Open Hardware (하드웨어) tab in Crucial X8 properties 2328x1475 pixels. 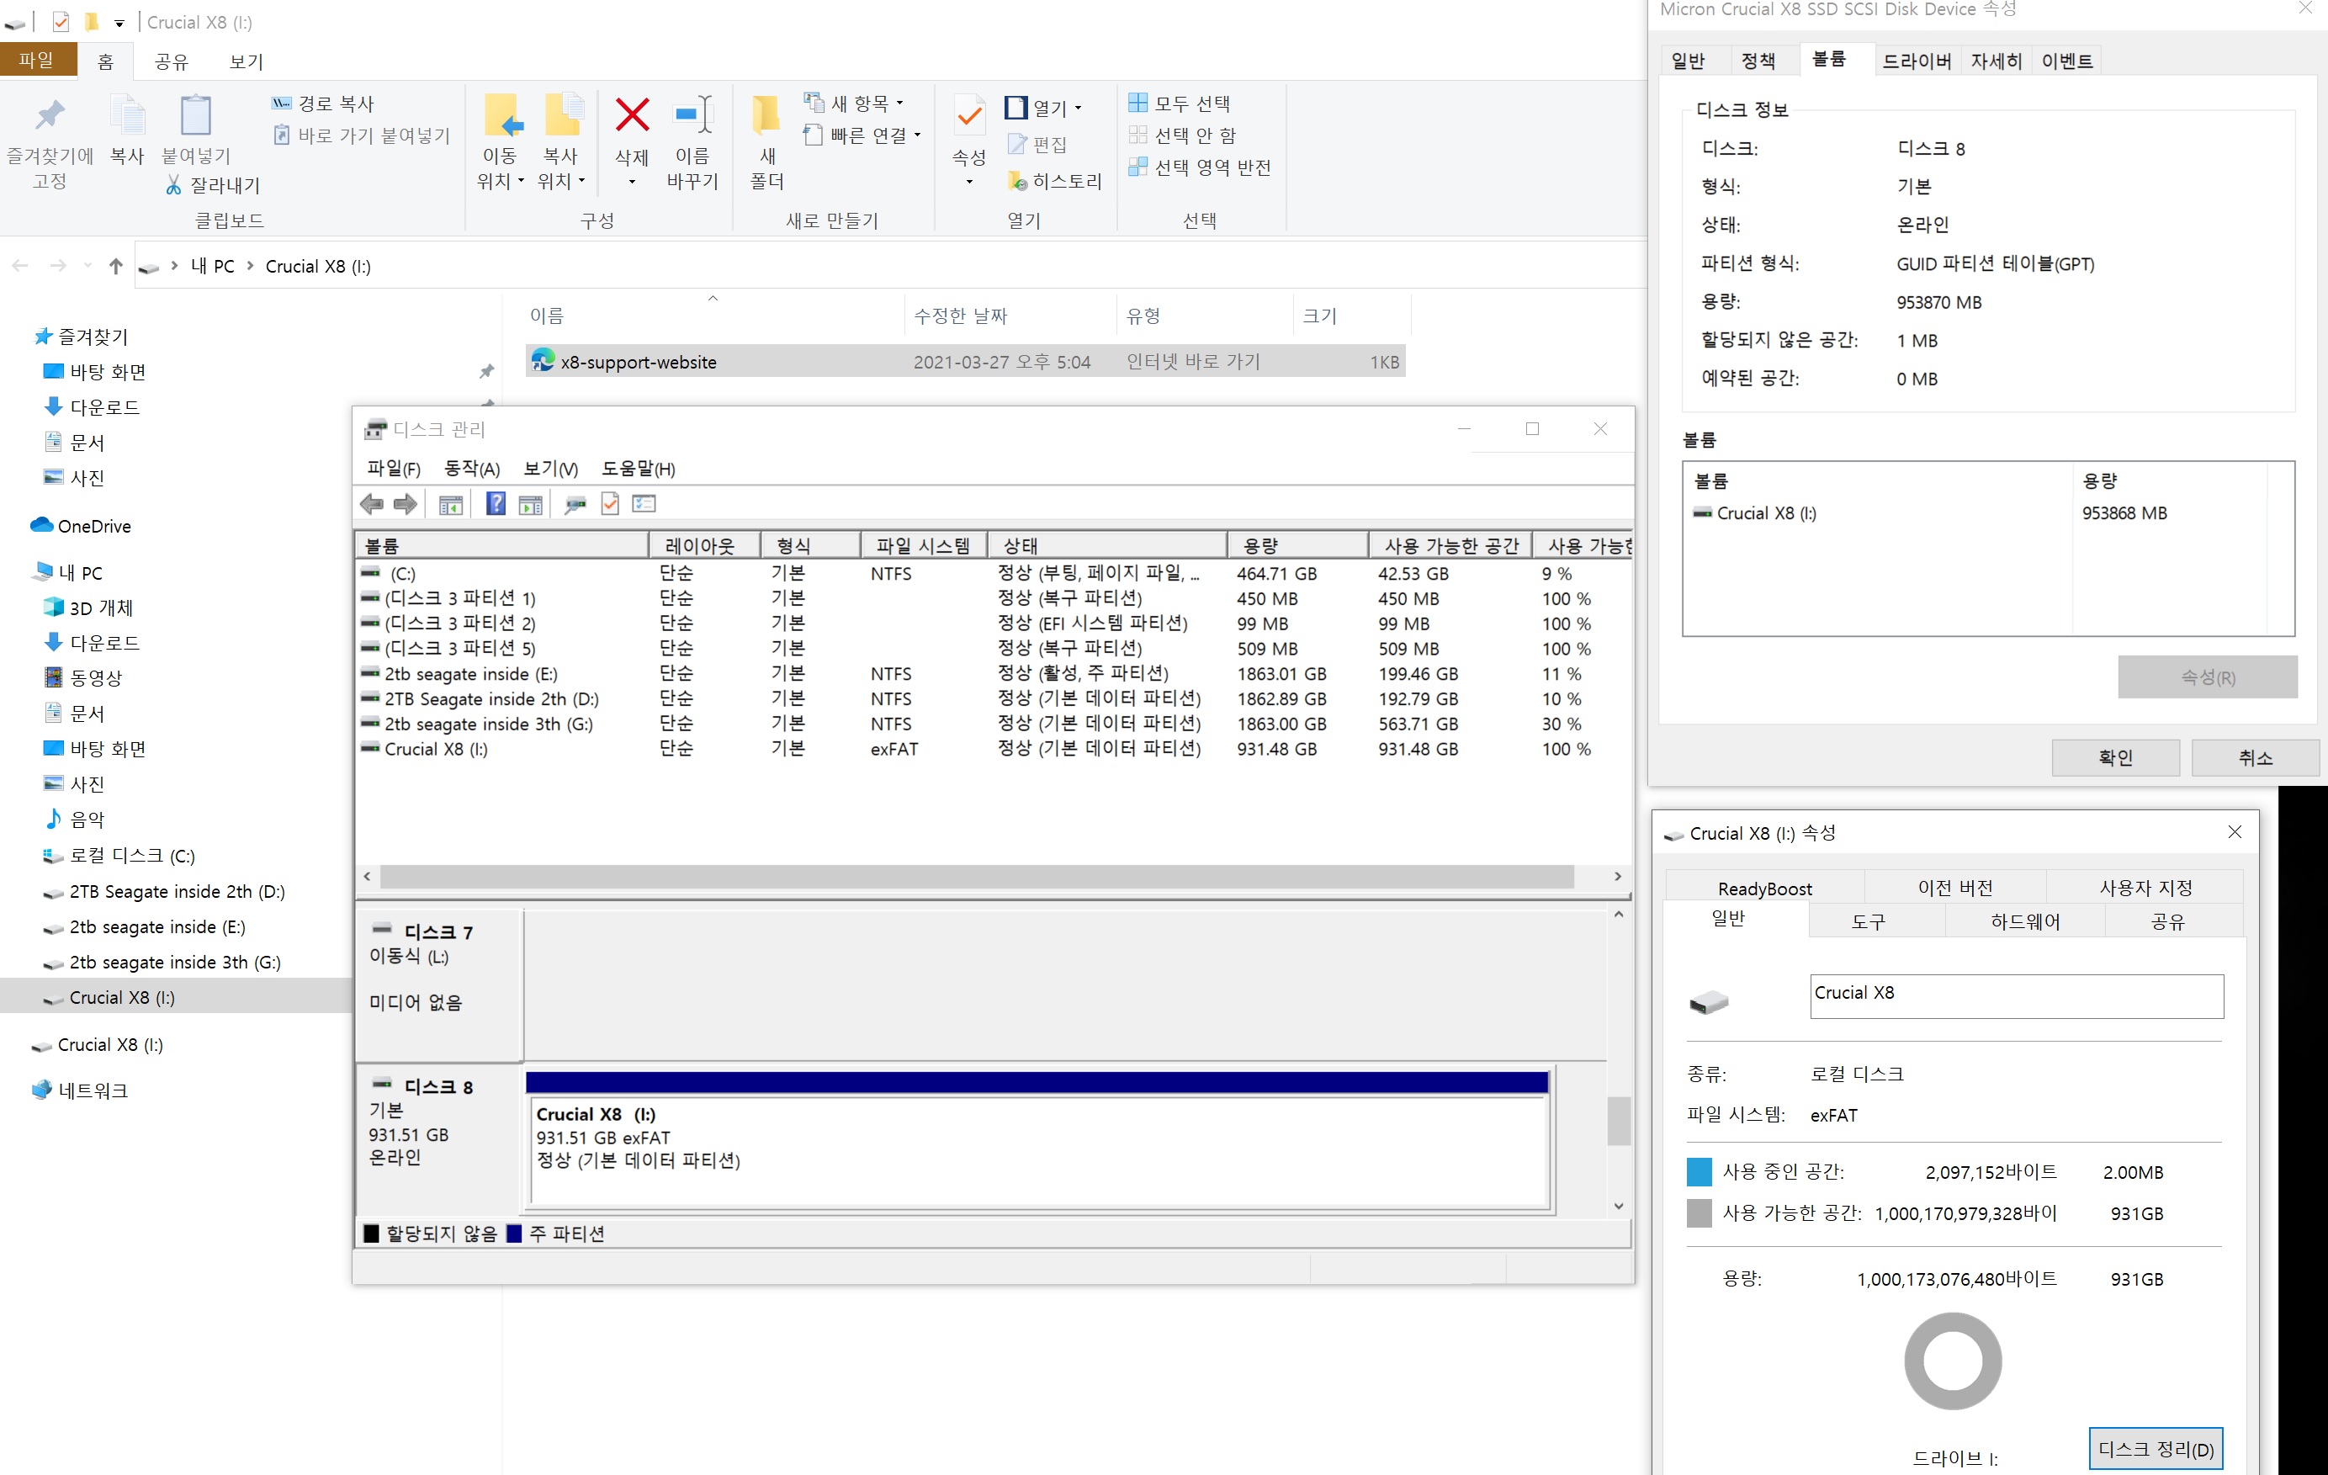tap(2024, 922)
